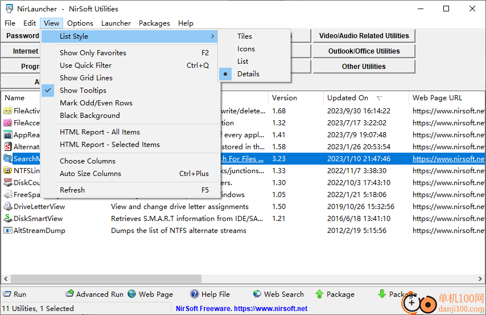Expand the List Style submenu arrow
This screenshot has width=486, height=315.
click(213, 36)
